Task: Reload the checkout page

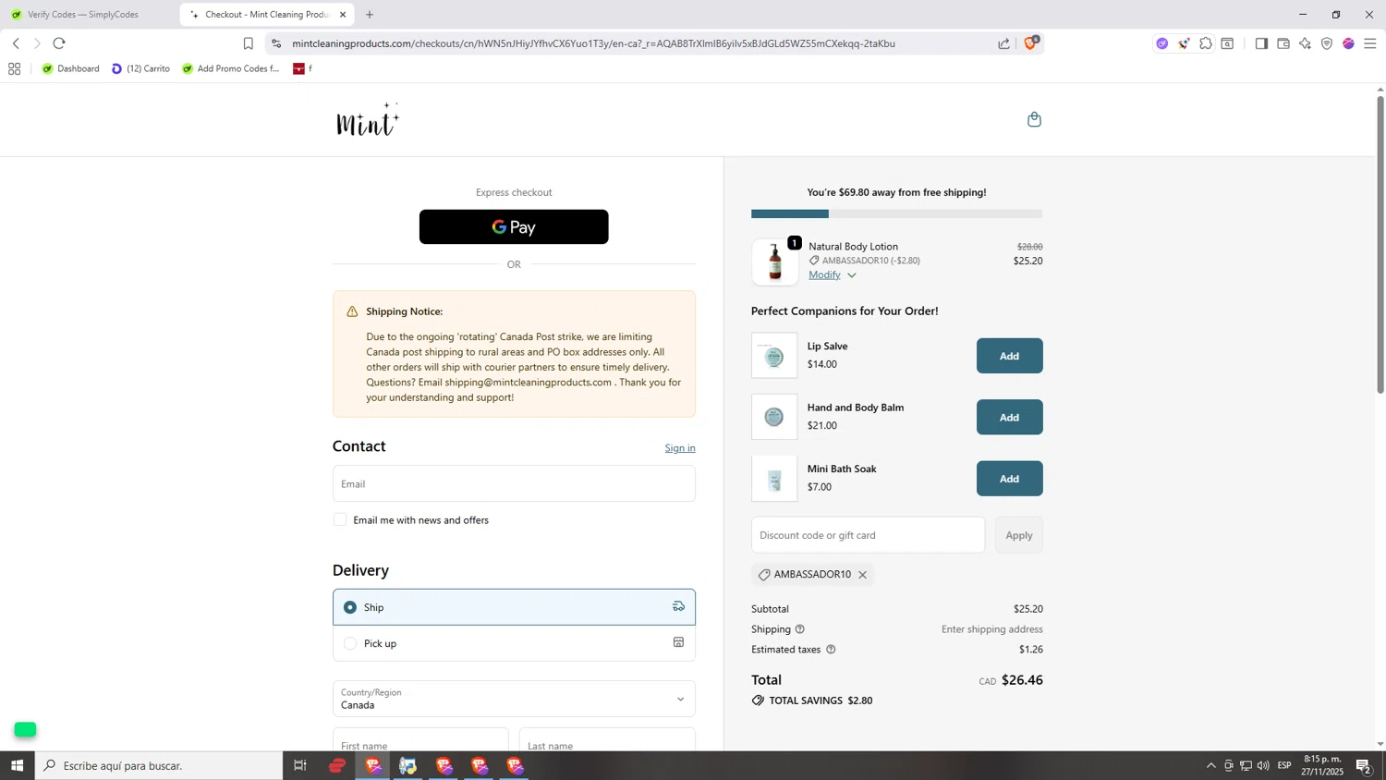Action: click(59, 43)
